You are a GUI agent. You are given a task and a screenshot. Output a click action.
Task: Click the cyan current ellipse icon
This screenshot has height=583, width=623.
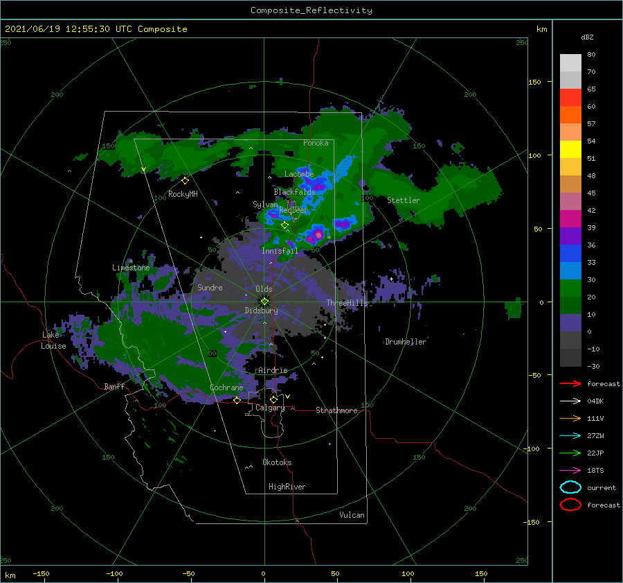(x=570, y=487)
